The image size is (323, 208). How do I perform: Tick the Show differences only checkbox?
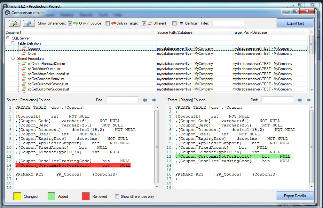pyautogui.click(x=117, y=197)
